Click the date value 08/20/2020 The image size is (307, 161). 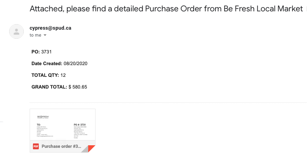click(x=75, y=63)
